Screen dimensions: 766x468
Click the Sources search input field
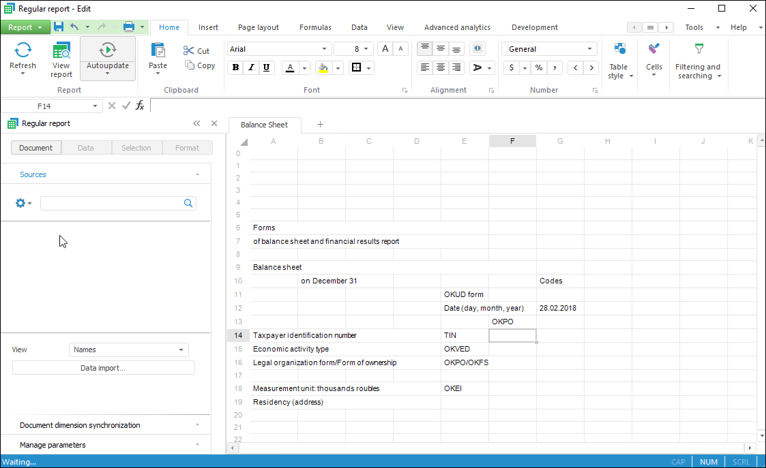tap(112, 203)
